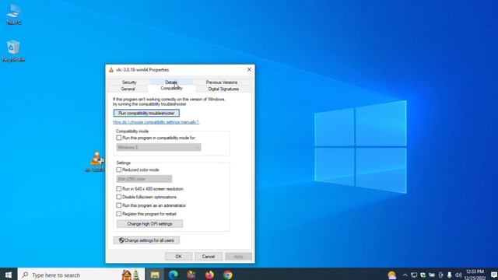Open the notification center icon
The image size is (498, 280).
click(494, 275)
